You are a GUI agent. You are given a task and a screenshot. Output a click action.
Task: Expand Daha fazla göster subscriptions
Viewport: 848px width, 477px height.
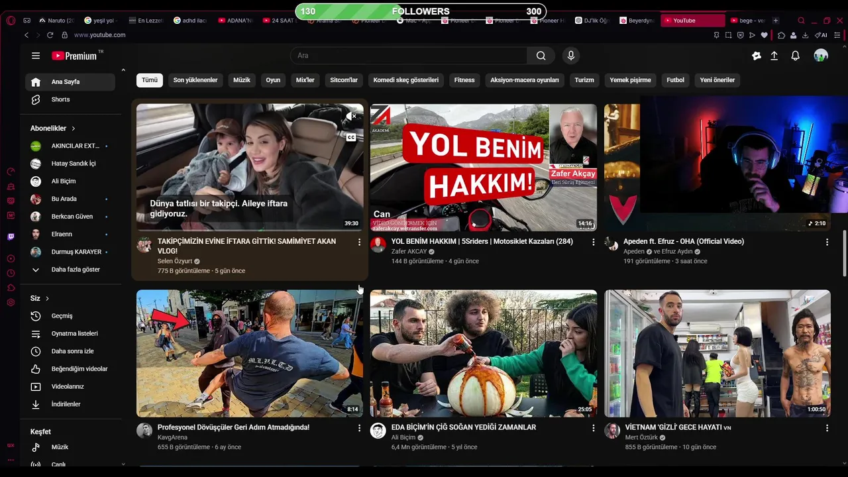point(70,270)
